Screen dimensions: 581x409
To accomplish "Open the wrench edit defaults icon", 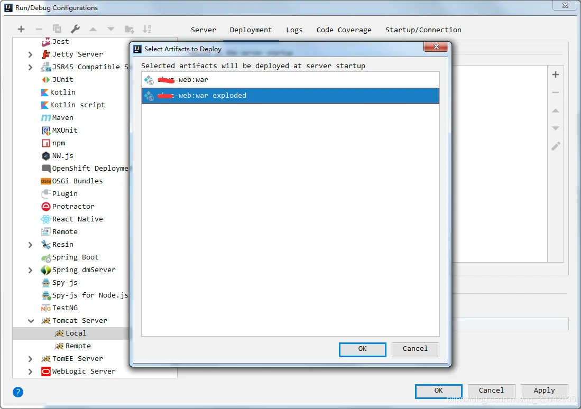I will point(75,29).
